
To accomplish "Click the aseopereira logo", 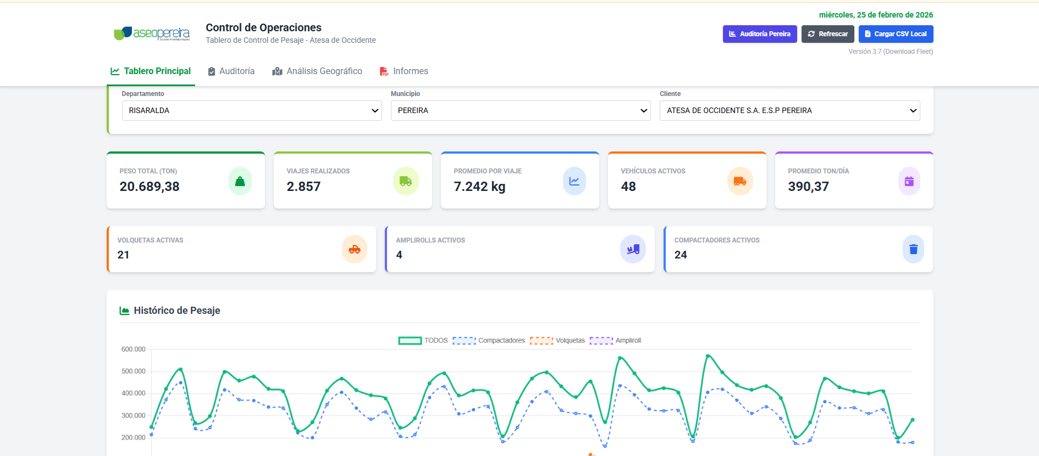I will pos(152,33).
